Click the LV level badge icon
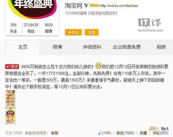Screen dimensions: 173x137 (94, 5)
